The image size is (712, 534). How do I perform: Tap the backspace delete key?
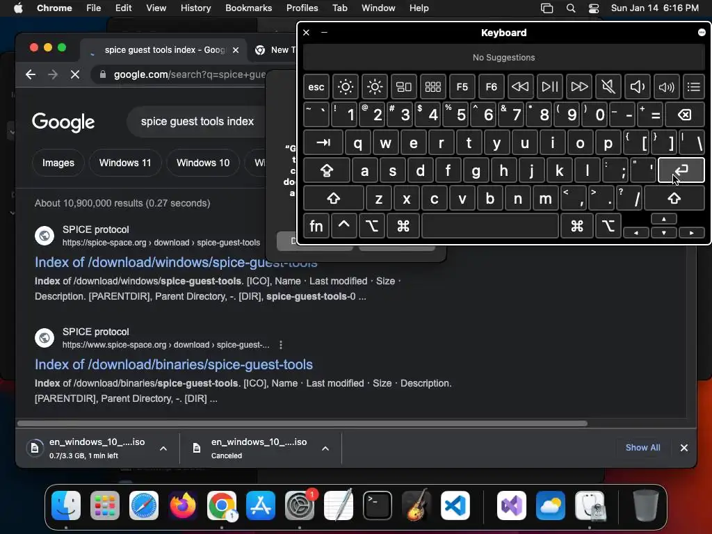684,115
